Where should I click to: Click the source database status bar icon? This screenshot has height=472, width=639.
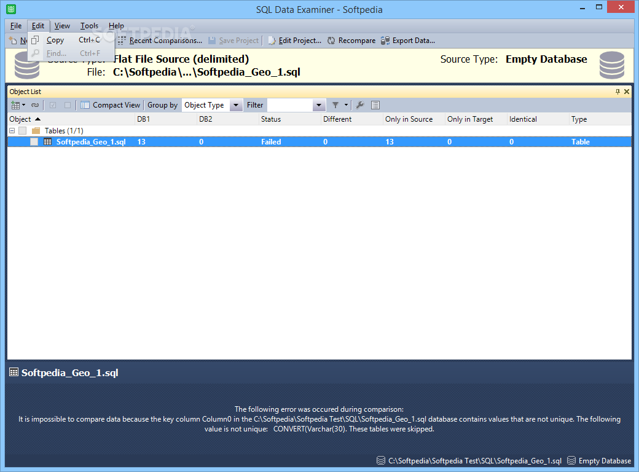click(380, 460)
